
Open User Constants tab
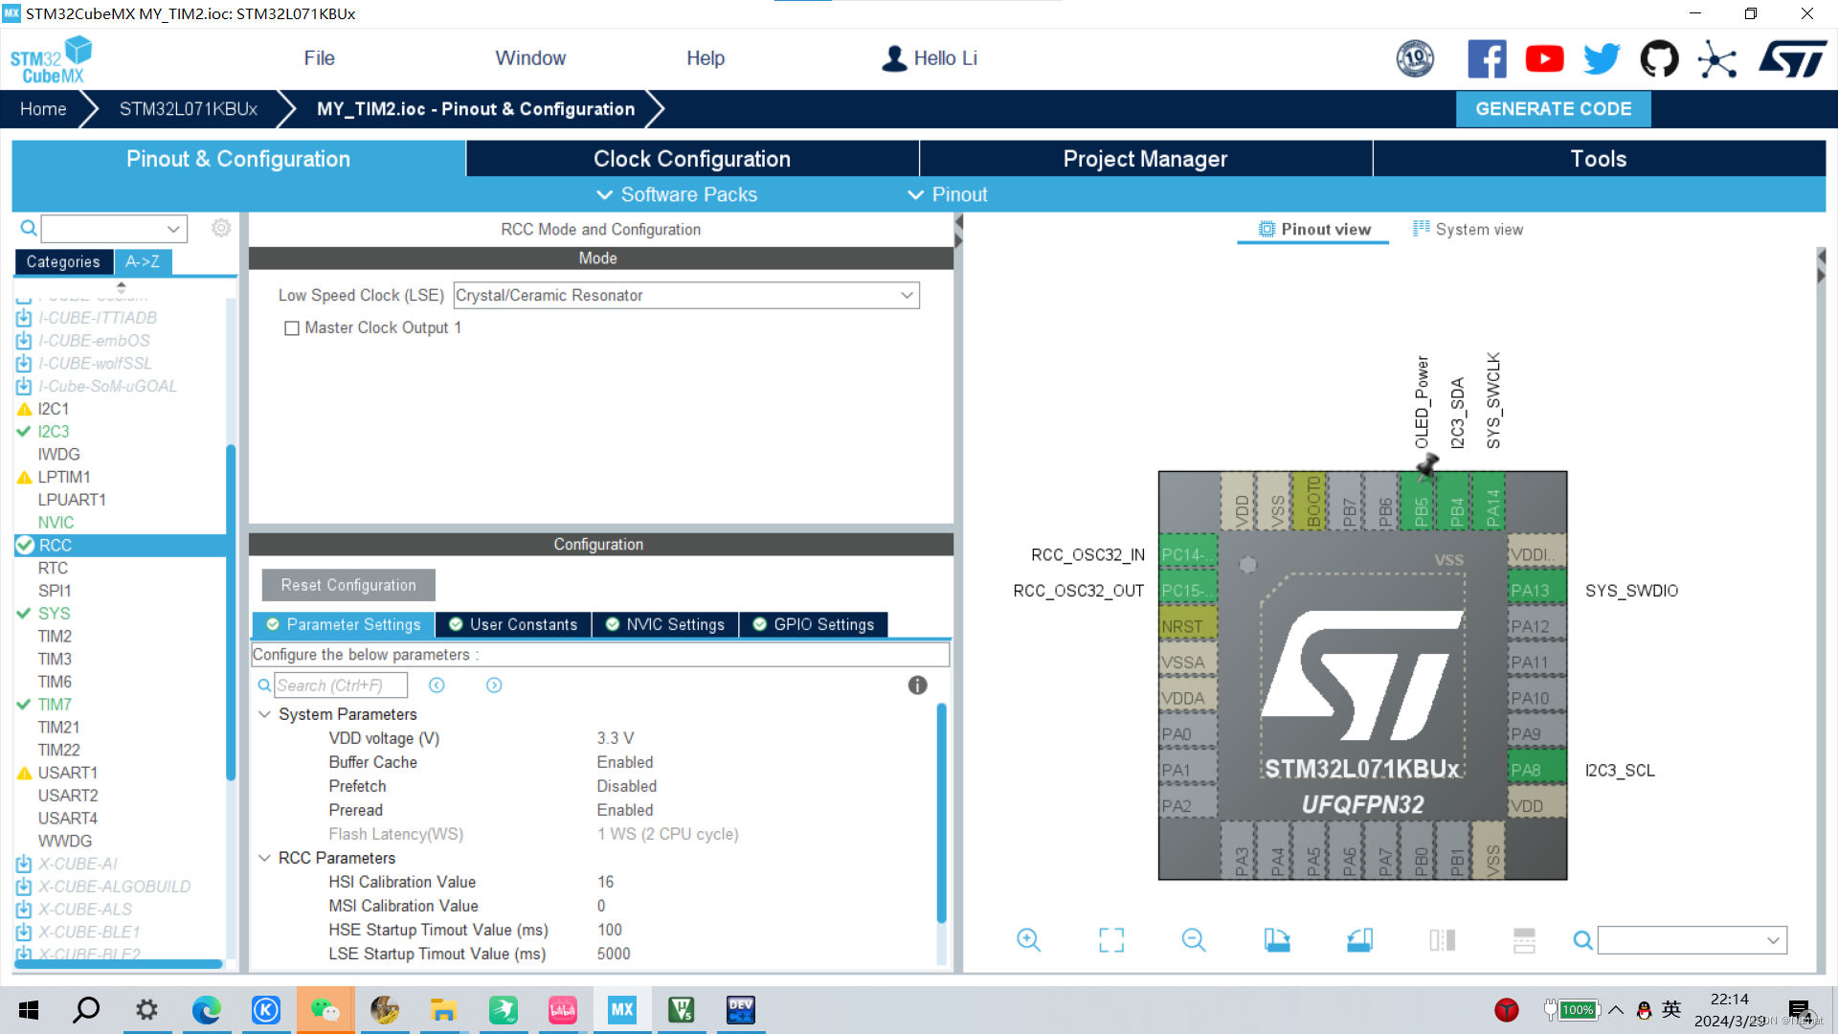[513, 624]
